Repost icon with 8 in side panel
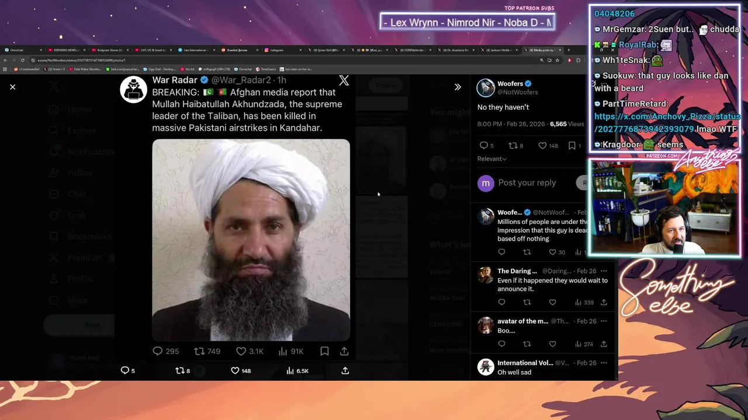The width and height of the screenshot is (748, 420). coord(512,145)
